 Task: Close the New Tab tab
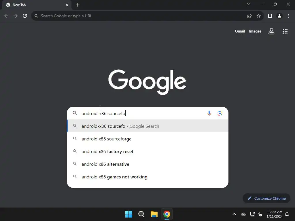tap(67, 5)
